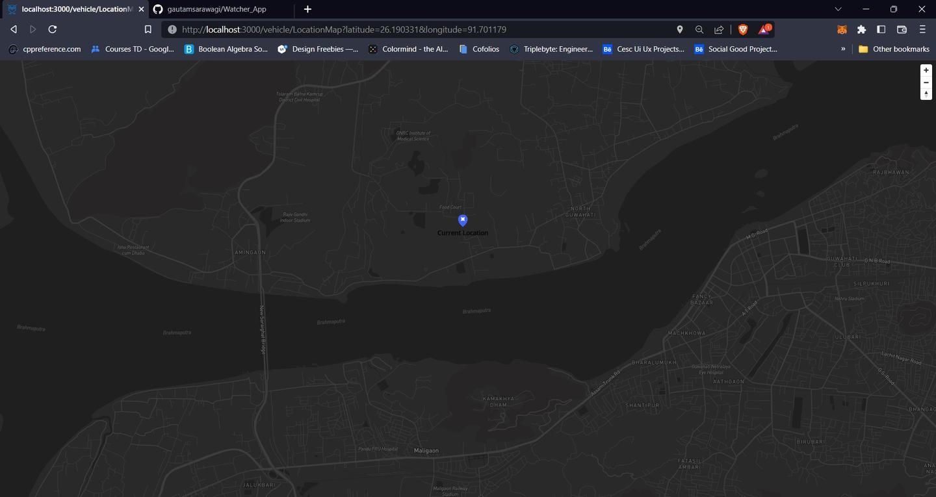This screenshot has height=497, width=936.
Task: Open the tab search dropdown arrow
Action: click(838, 9)
